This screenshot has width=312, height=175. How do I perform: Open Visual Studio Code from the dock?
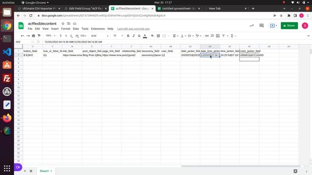pyautogui.click(x=7, y=52)
